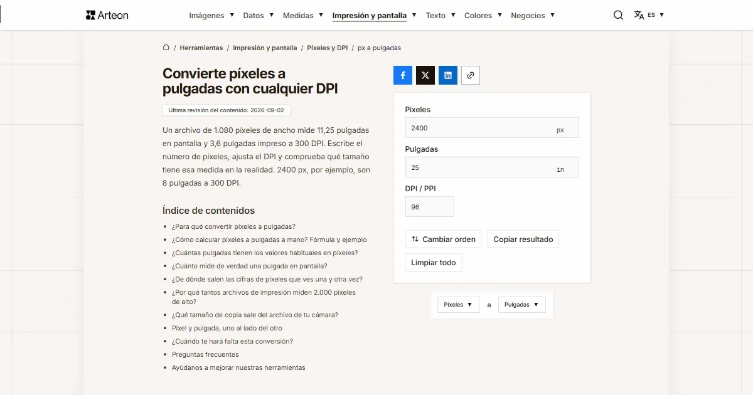Go to ¿Qué tamaño de copia sale del archivo?
753x395 pixels.
click(x=255, y=315)
